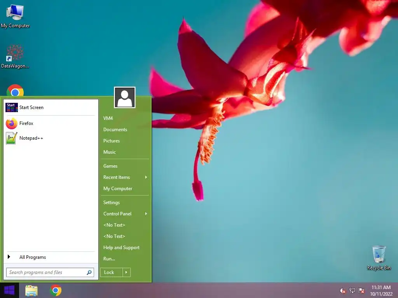Screen dimensions: 398x298
Task: Expand the Control Panel submenu arrow
Action: 146,214
